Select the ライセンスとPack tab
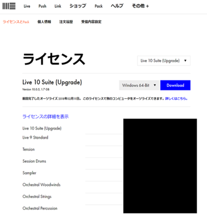This screenshot has height=216, width=207. click(16, 22)
